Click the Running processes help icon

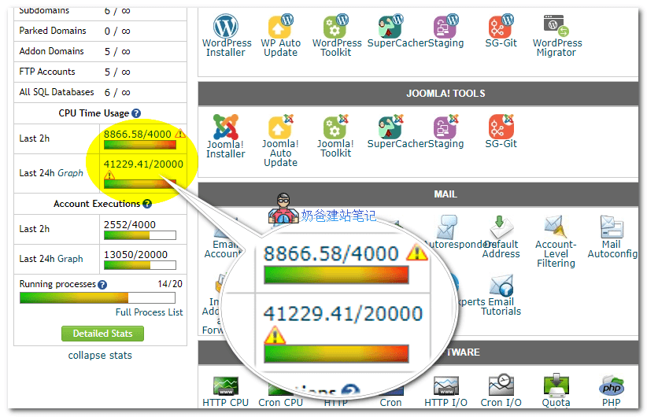pyautogui.click(x=102, y=285)
